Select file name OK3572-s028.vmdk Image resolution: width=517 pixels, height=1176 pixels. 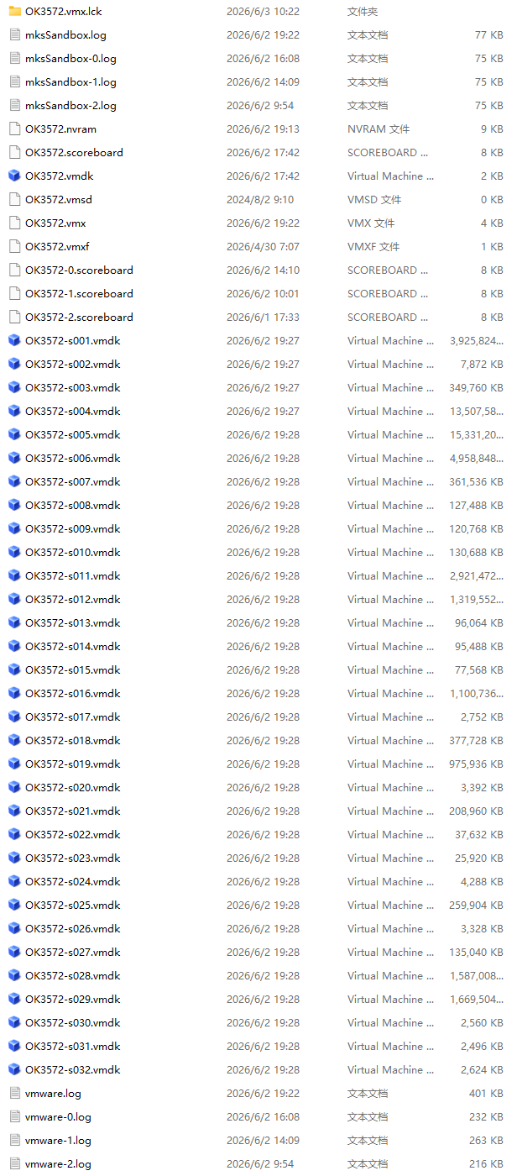[x=73, y=976]
